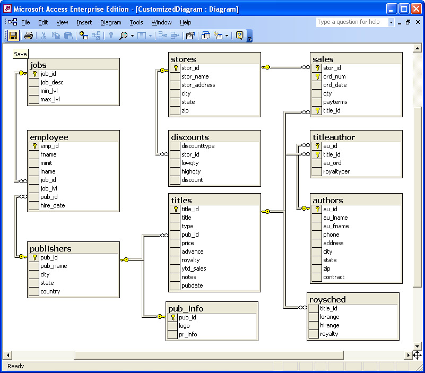The height and width of the screenshot is (373, 425).
Task: Click the Zoom magnifier icon
Action: click(x=123, y=36)
